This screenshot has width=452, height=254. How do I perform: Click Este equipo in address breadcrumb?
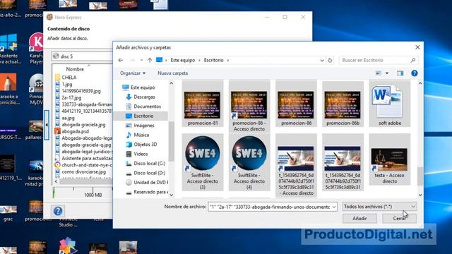pyautogui.click(x=183, y=60)
